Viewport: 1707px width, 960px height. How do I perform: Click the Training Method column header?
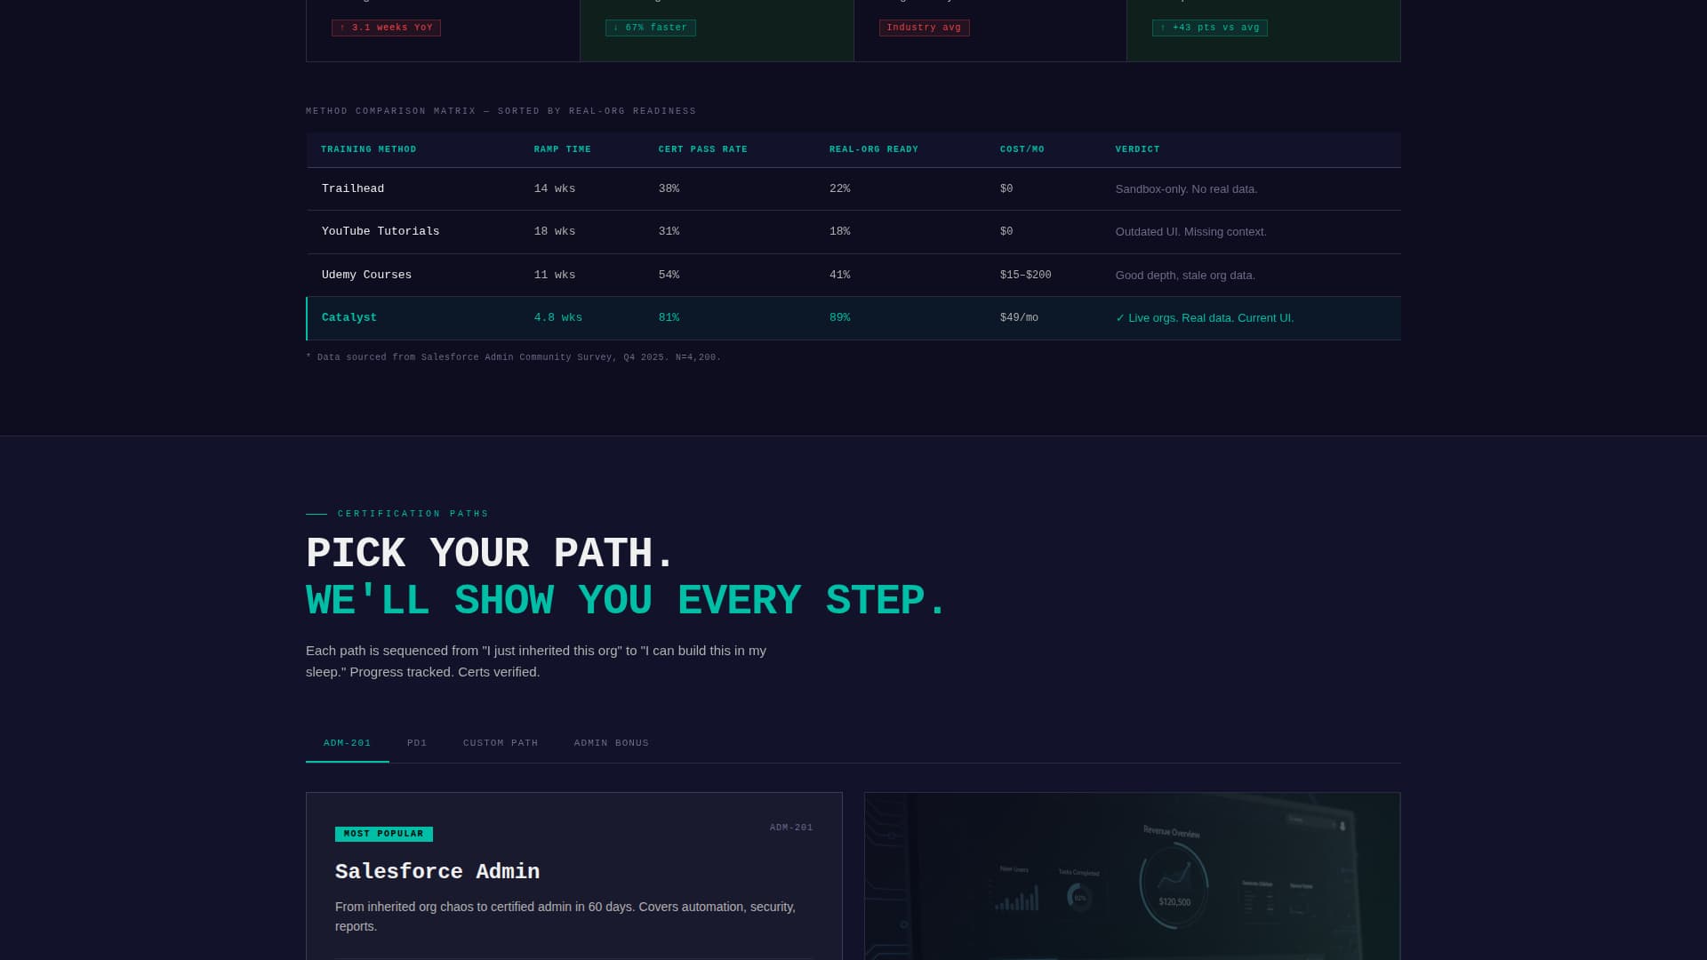coord(369,149)
